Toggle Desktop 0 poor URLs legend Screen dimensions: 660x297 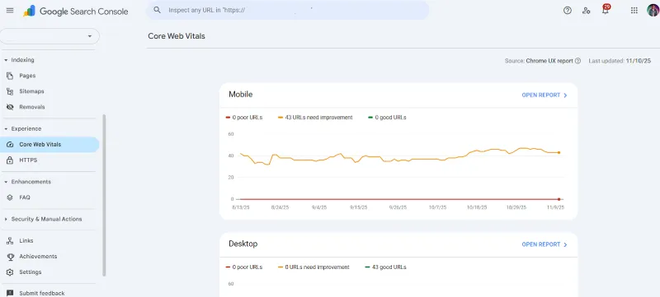click(243, 267)
